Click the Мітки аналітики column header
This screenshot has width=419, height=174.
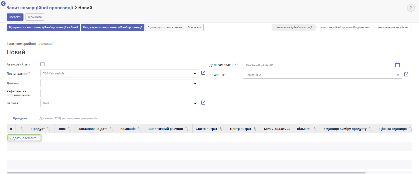click(277, 129)
